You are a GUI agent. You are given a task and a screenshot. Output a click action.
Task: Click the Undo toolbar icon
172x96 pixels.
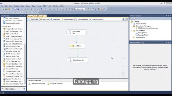41,9
